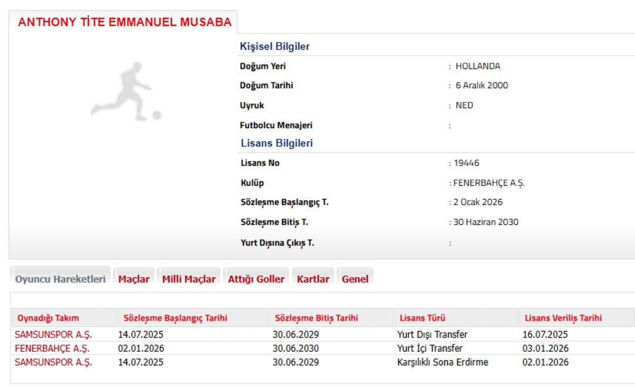
Task: Open SAMSUNSPOR link in Yurt Dışı Transfer row
Action: point(54,335)
